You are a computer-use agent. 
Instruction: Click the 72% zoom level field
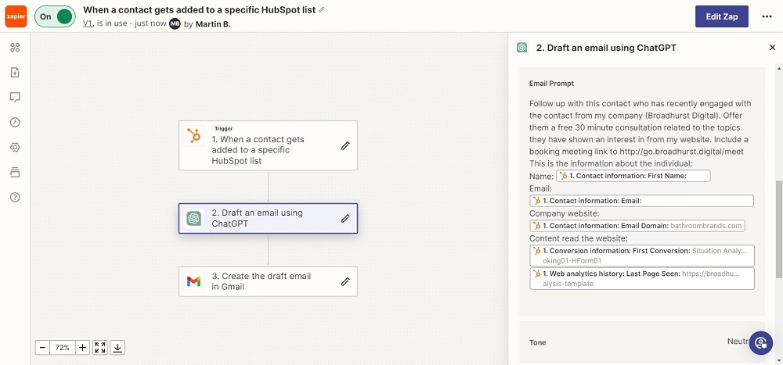coord(63,348)
